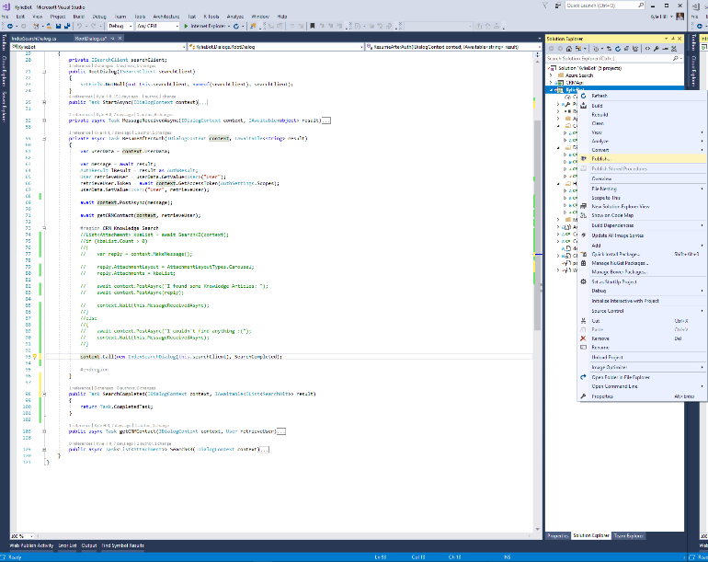708x562 pixels.
Task: Click the Navigate Backward toolbar icon
Action: point(11,26)
